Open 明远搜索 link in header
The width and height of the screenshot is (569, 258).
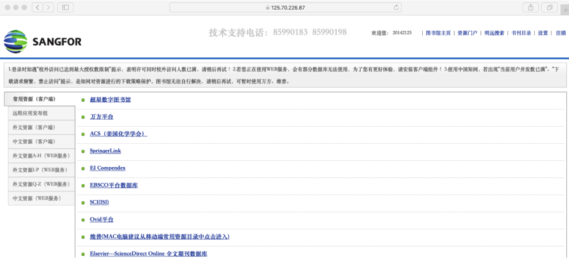[494, 33]
